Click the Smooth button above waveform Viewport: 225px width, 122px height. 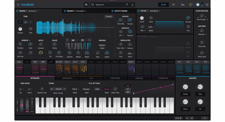point(108,16)
